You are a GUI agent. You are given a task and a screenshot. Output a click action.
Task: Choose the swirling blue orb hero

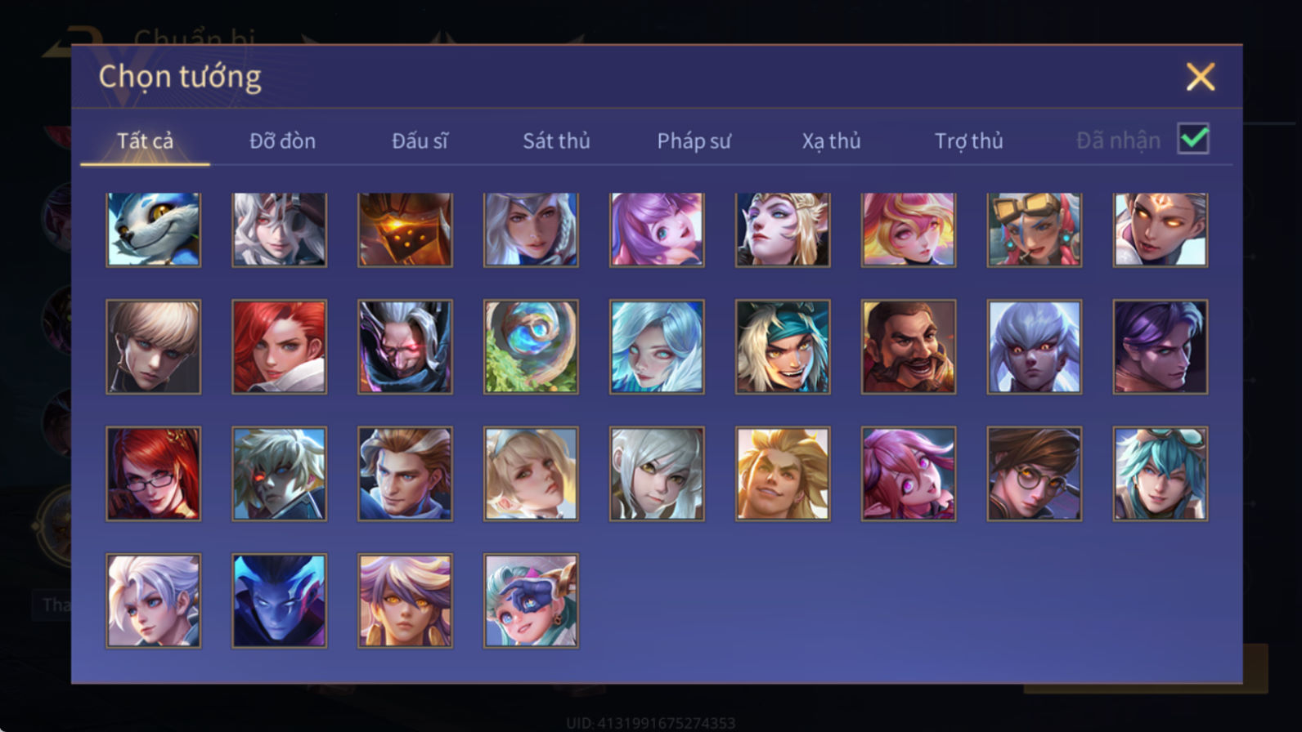(x=531, y=346)
